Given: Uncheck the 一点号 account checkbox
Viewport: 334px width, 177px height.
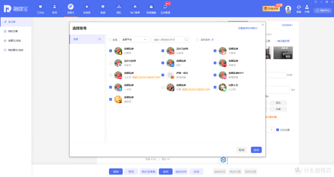Looking at the screenshot, I should tap(110, 87).
